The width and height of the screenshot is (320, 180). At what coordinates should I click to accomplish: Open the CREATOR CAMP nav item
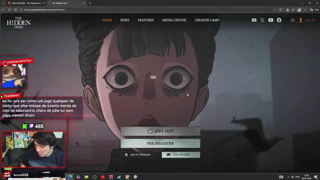click(x=207, y=20)
